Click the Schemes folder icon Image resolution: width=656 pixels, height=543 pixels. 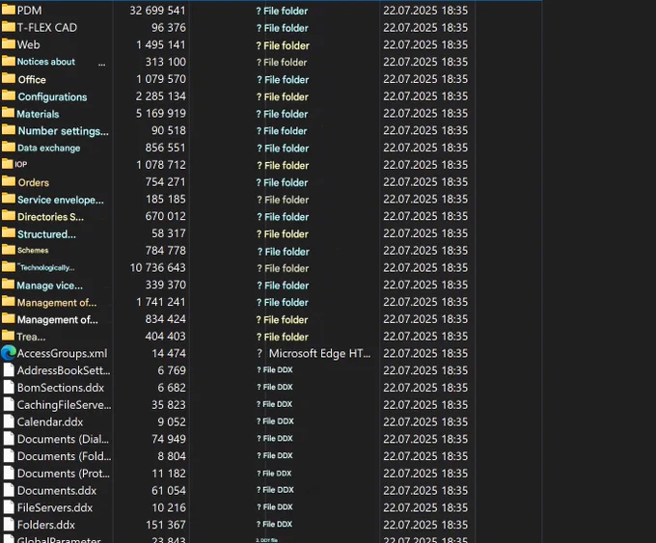(x=9, y=250)
